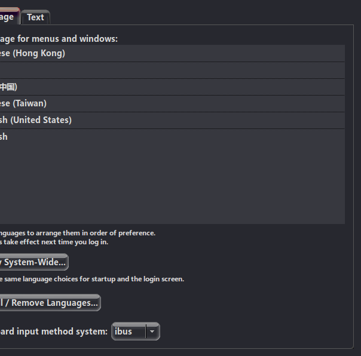
Task: Click empty panel area right of ibus dropdown
Action: coord(253,332)
